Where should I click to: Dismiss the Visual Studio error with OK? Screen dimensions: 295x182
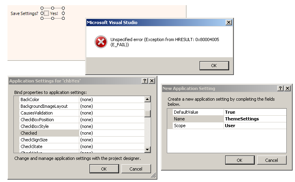tap(214, 66)
